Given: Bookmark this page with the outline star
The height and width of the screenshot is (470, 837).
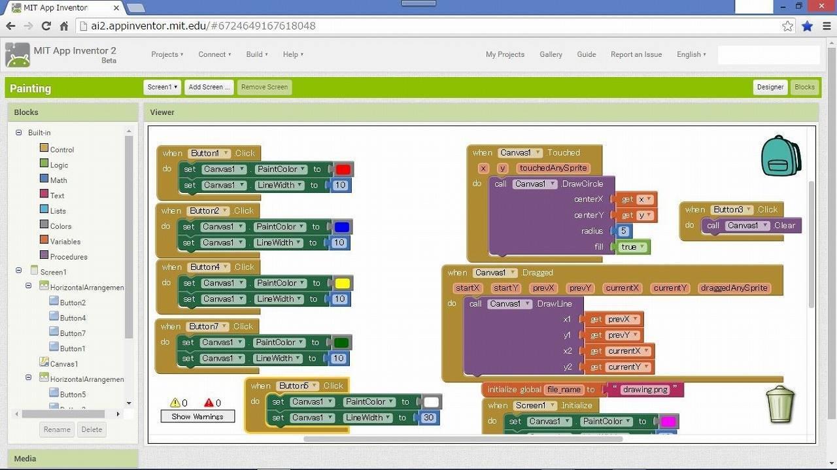Looking at the screenshot, I should click(788, 26).
